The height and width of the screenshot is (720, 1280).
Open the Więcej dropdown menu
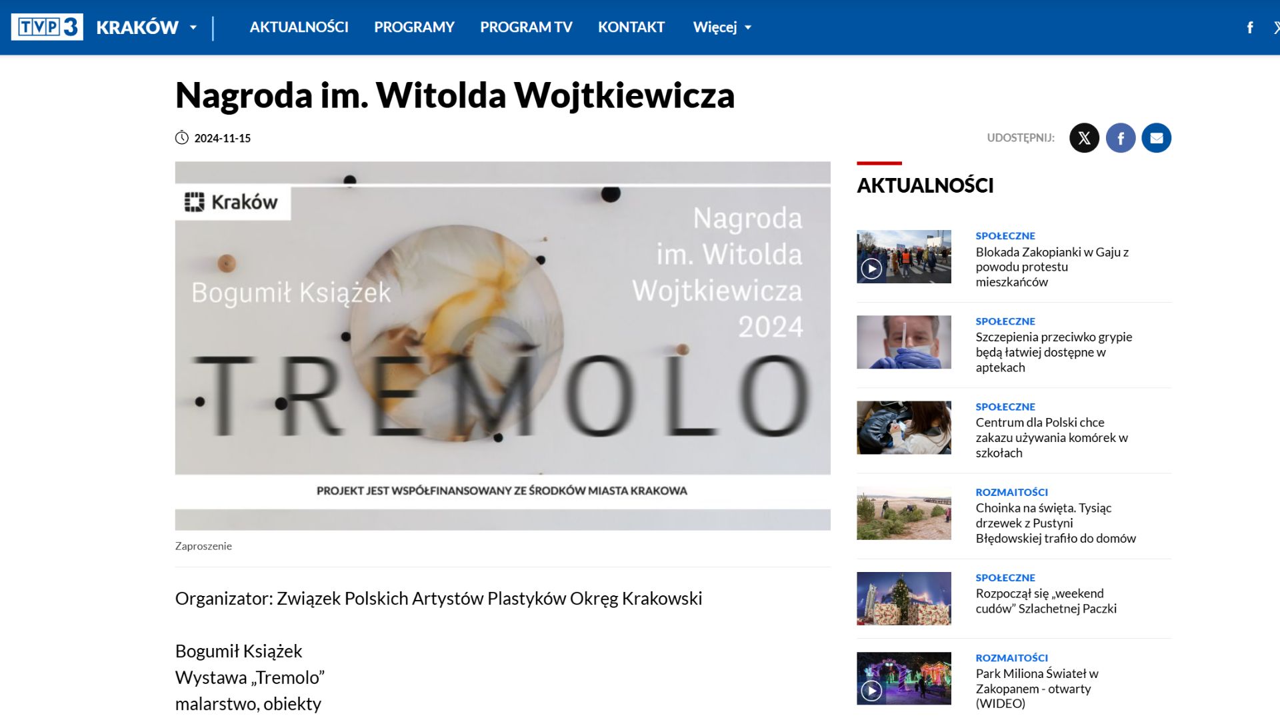coord(721,27)
